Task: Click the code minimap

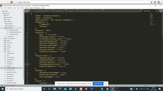Action: tap(153, 19)
